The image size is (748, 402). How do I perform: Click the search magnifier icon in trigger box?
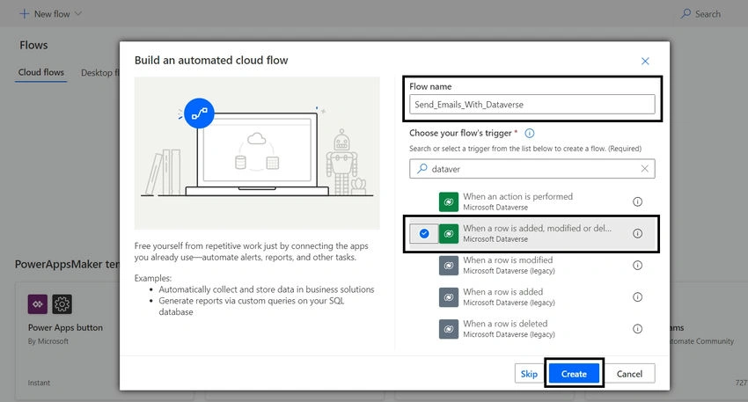click(422, 168)
